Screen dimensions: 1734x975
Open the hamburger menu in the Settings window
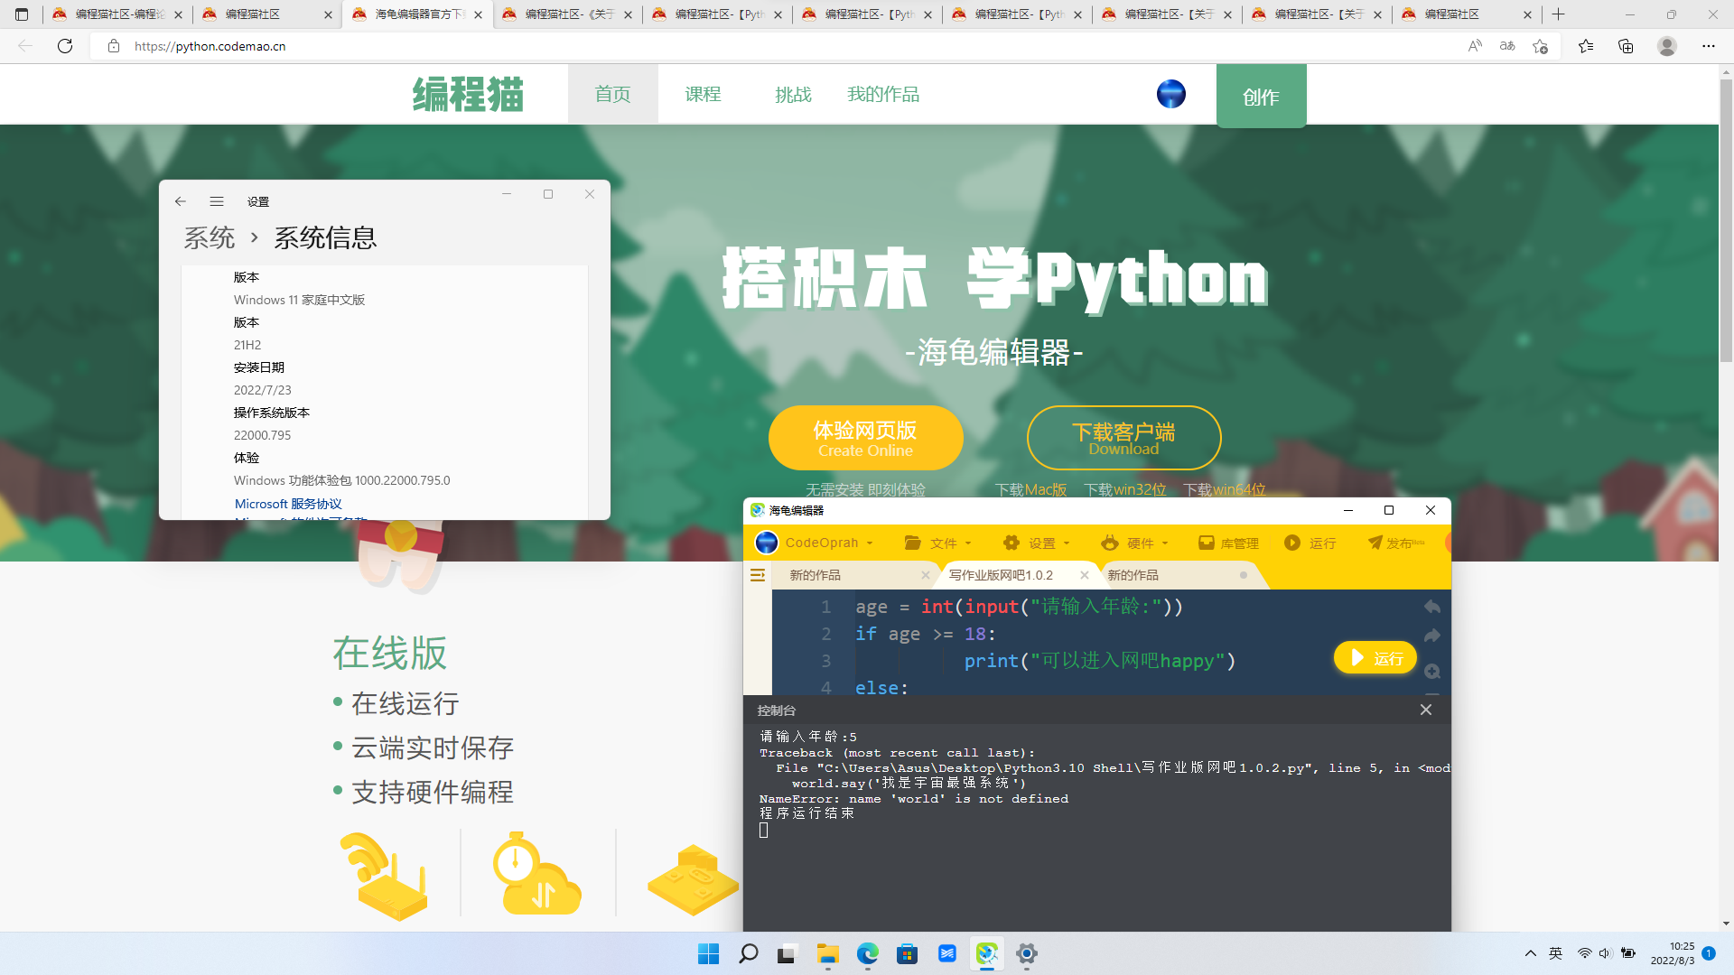(217, 201)
